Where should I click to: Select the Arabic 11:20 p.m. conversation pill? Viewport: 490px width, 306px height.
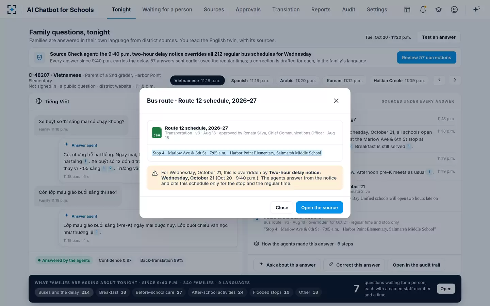(x=298, y=81)
